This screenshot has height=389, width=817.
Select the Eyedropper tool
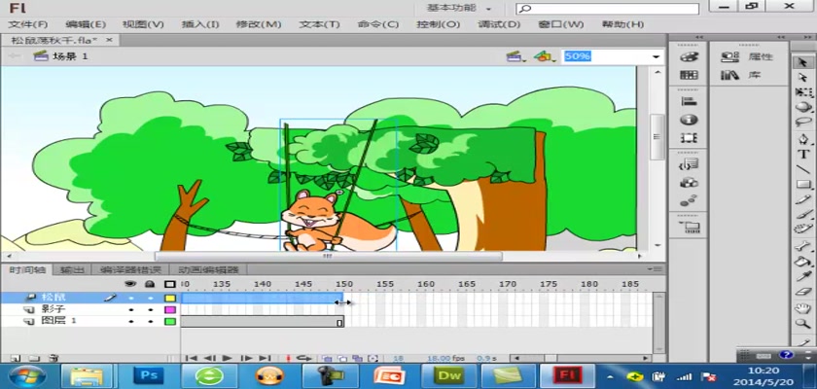(x=803, y=276)
